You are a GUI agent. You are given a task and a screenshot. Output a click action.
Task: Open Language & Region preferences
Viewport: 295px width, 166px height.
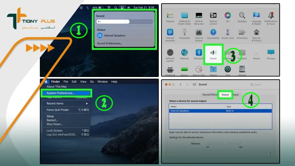pyautogui.click(x=256, y=16)
